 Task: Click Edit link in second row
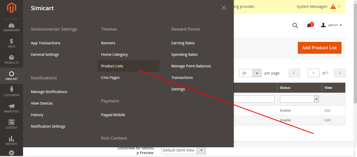(327, 120)
